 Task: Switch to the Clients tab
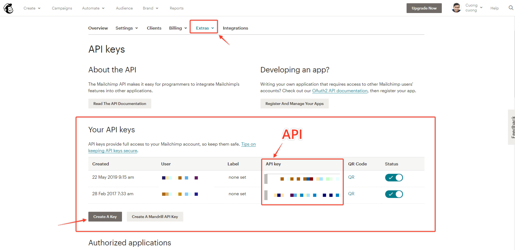tap(154, 28)
